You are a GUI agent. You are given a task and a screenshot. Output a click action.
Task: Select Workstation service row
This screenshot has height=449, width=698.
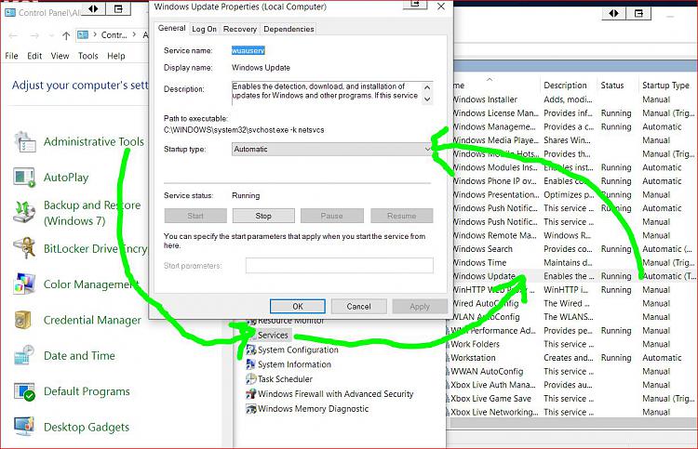click(x=572, y=357)
